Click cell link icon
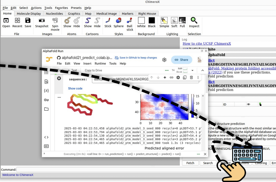 click(x=171, y=77)
